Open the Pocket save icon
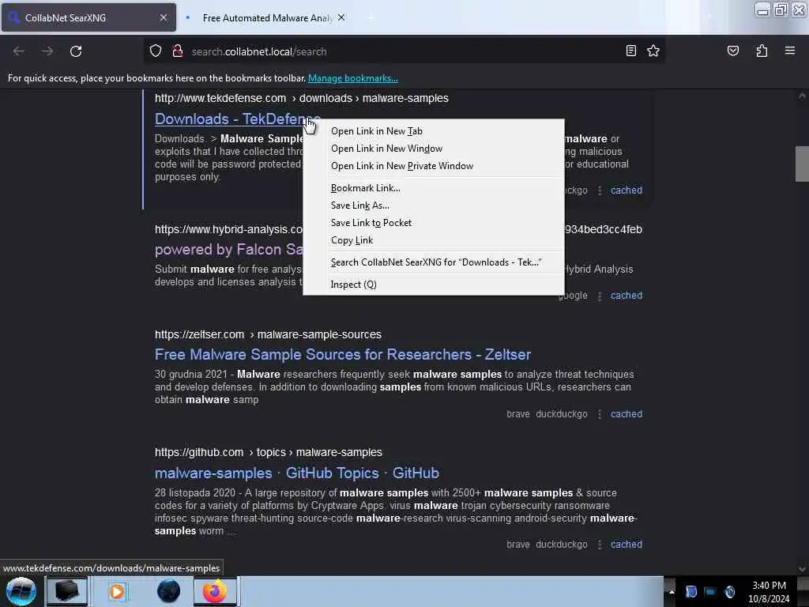Viewport: 809px width, 607px height. tap(732, 51)
